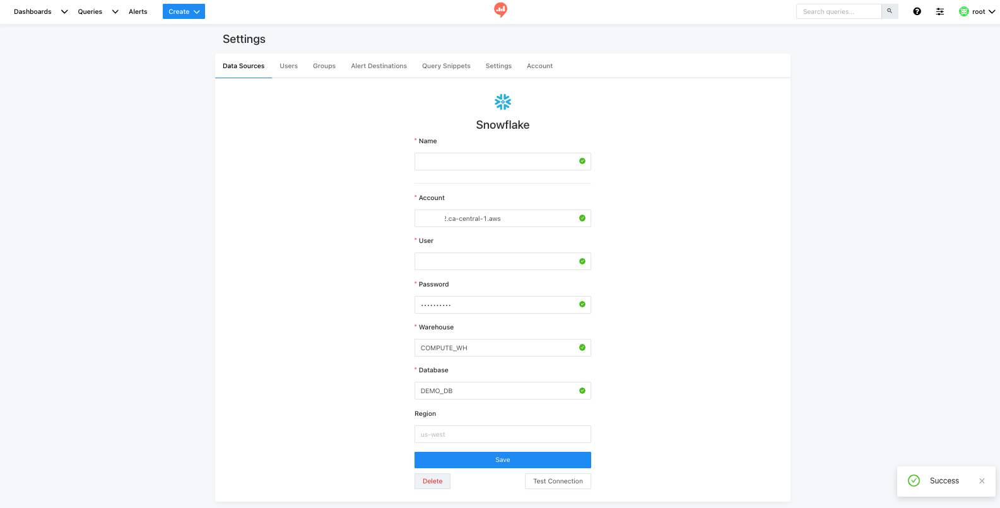
Task: Click into the User input field
Action: tap(503, 261)
